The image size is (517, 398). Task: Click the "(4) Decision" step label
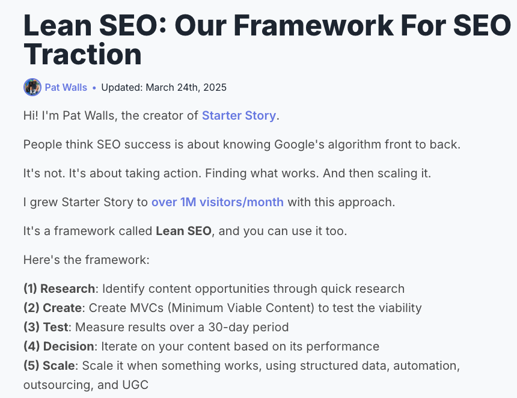tap(59, 346)
